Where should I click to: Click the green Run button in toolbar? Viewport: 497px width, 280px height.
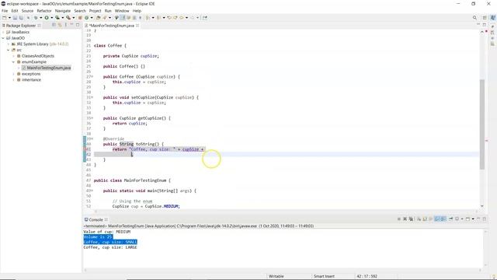coord(47,18)
